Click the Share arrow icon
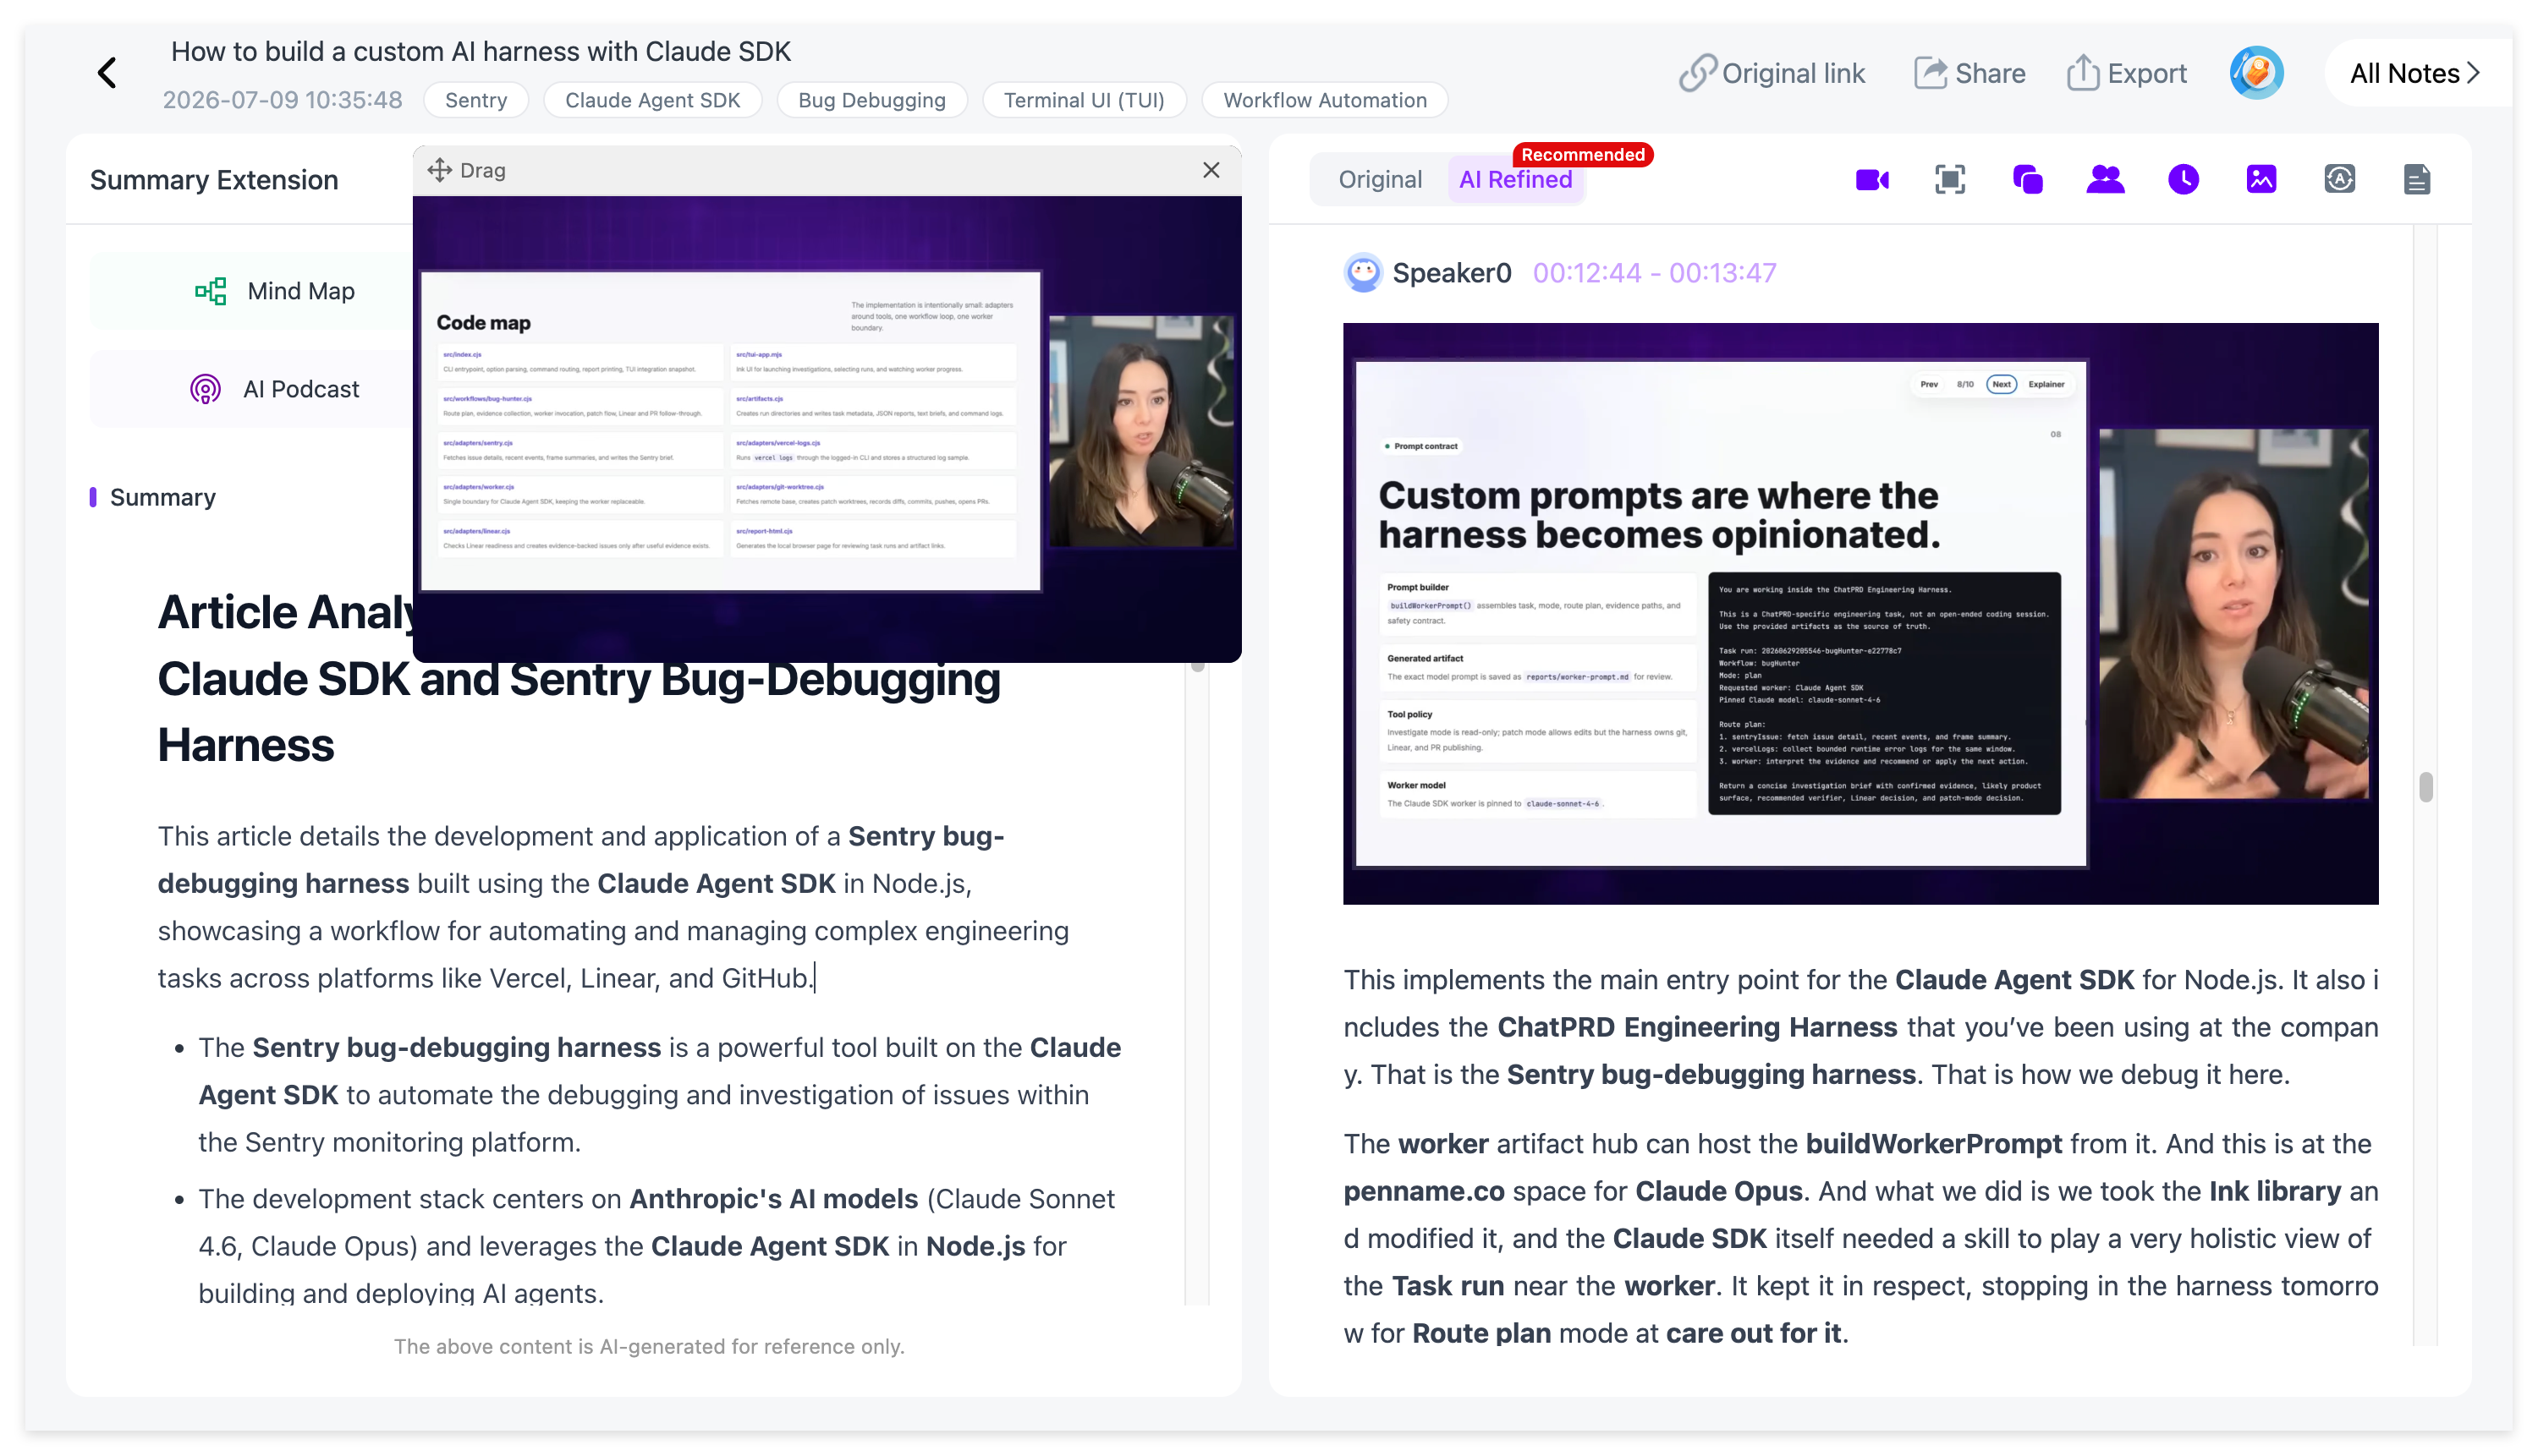The image size is (2538, 1456). [1931, 73]
